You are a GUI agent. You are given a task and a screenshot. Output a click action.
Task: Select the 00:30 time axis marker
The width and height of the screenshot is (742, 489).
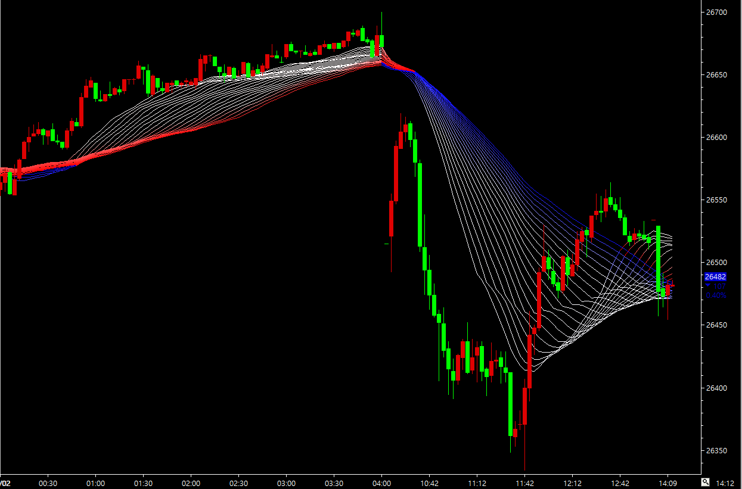coord(48,482)
